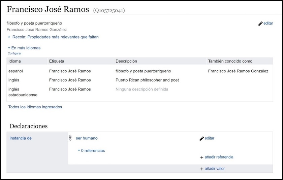Viewport: 283px width, 180px height.
Task: Click the pencil edit icon for 'ser humano' statement
Action: tap(202, 138)
